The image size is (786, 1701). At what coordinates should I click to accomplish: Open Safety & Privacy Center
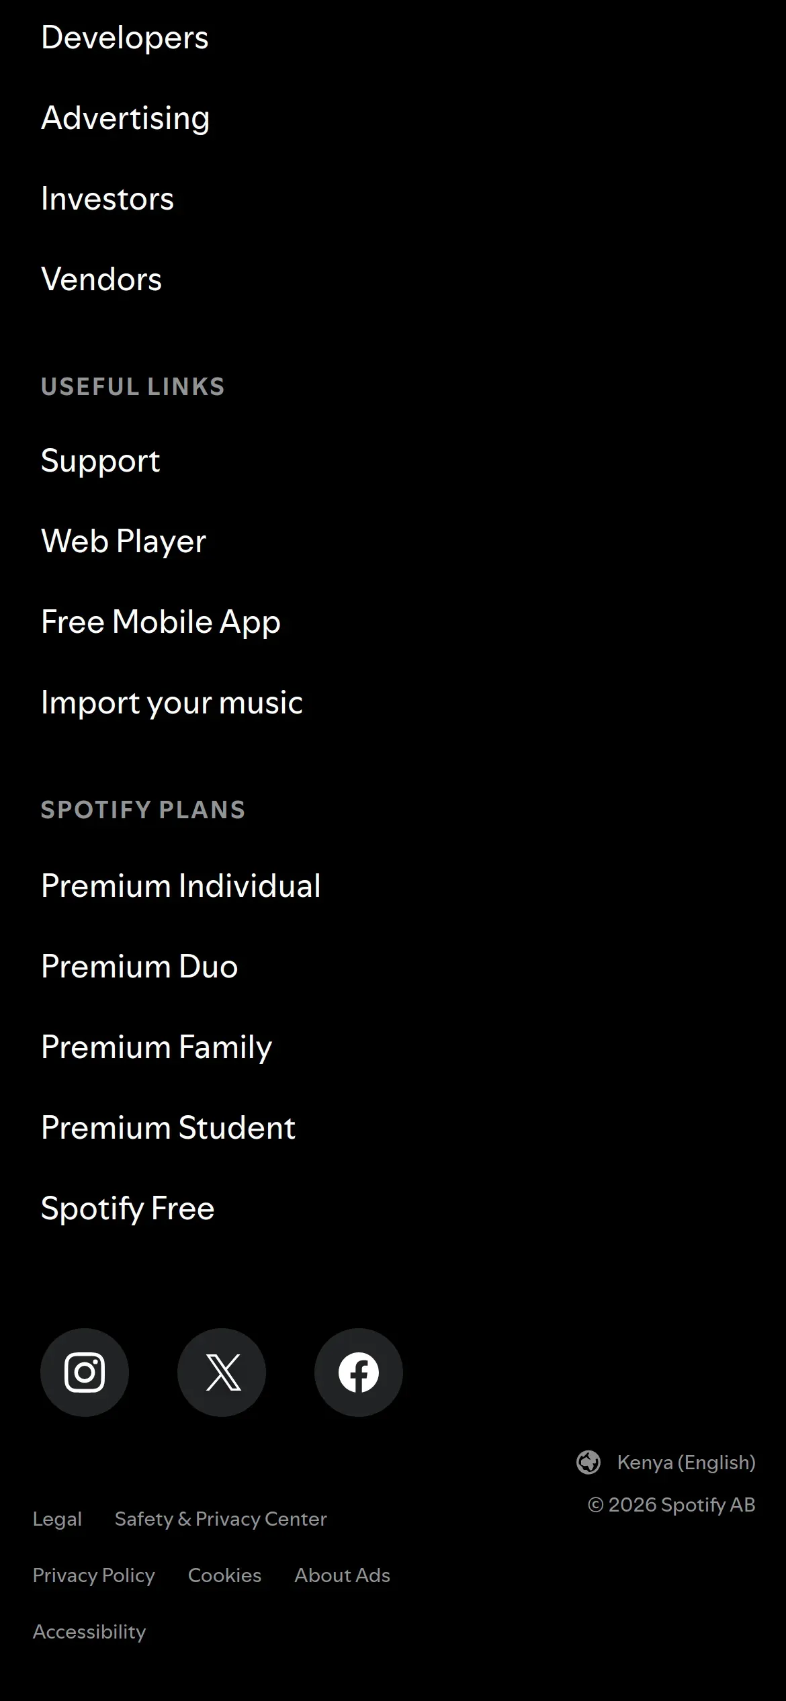[x=220, y=1519]
